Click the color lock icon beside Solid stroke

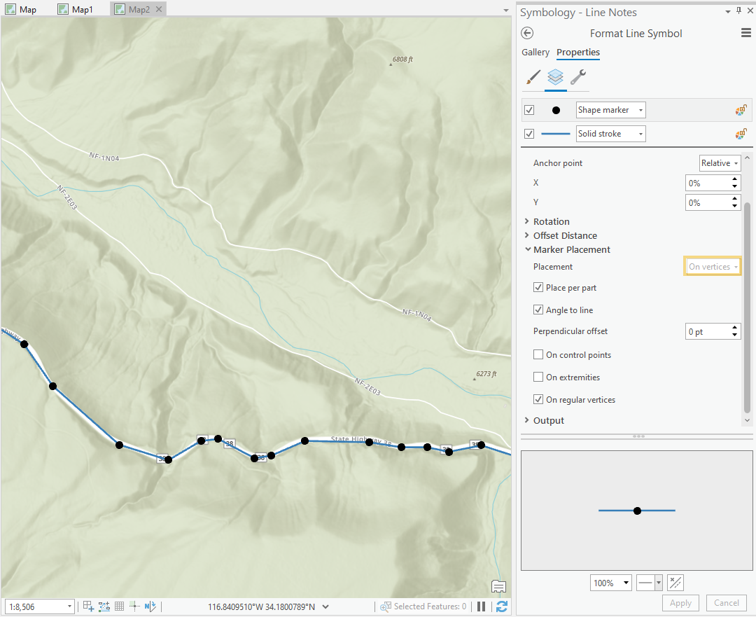pos(741,133)
